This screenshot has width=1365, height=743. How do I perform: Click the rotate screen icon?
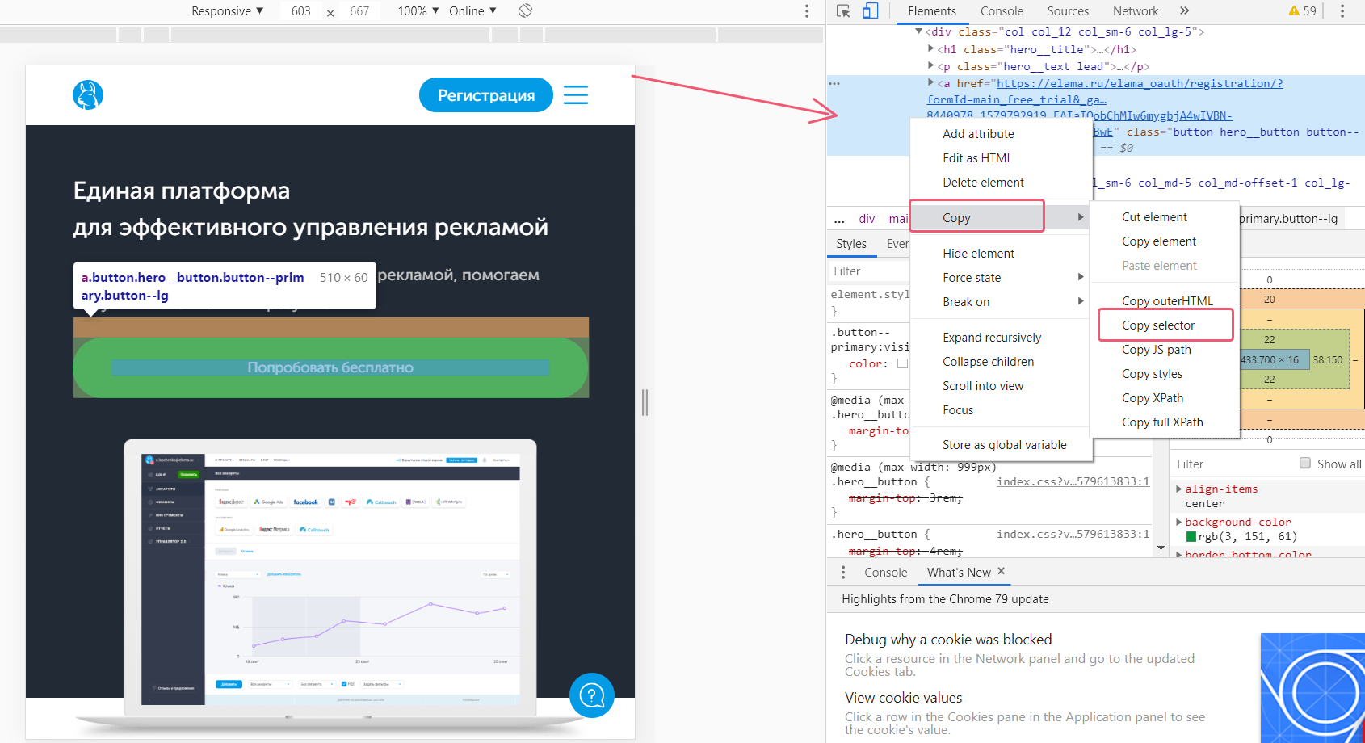525,10
